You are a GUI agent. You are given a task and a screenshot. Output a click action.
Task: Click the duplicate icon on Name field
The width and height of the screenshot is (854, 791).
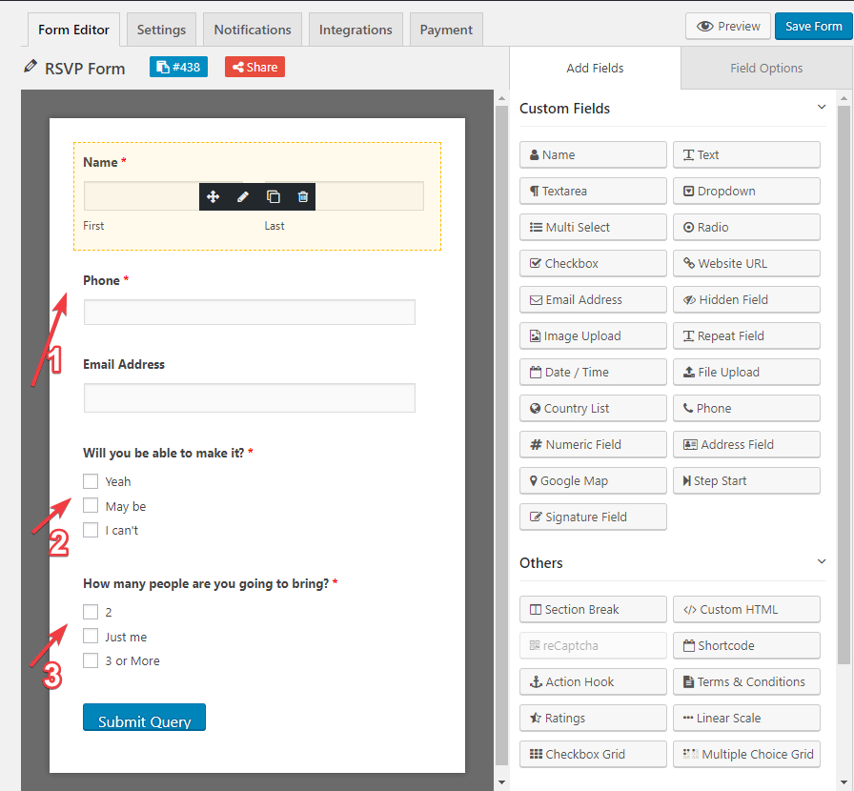(273, 196)
